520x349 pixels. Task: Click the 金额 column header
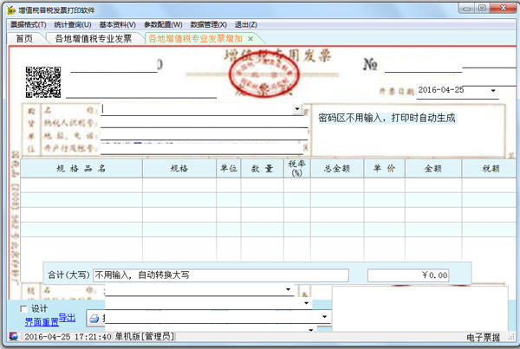433,168
